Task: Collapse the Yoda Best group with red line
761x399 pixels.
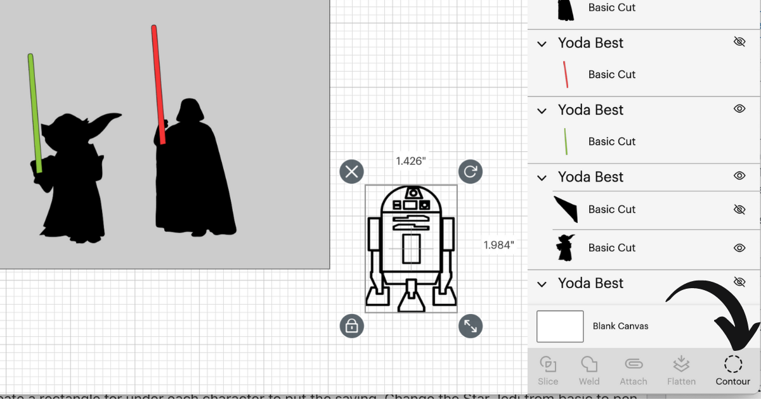Action: 542,44
